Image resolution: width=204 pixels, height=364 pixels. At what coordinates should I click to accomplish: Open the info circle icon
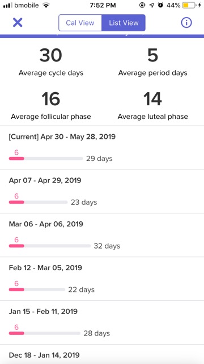point(186,23)
